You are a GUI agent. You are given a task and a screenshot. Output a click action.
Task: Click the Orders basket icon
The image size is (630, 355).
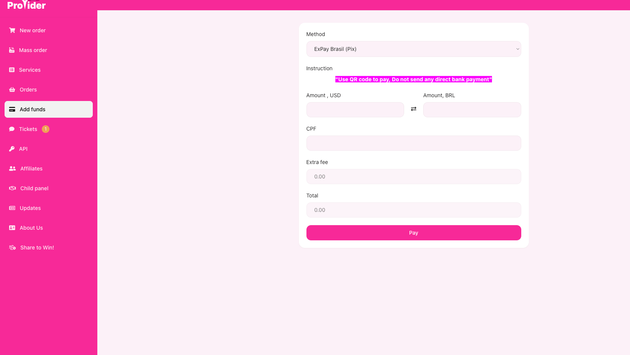12,90
